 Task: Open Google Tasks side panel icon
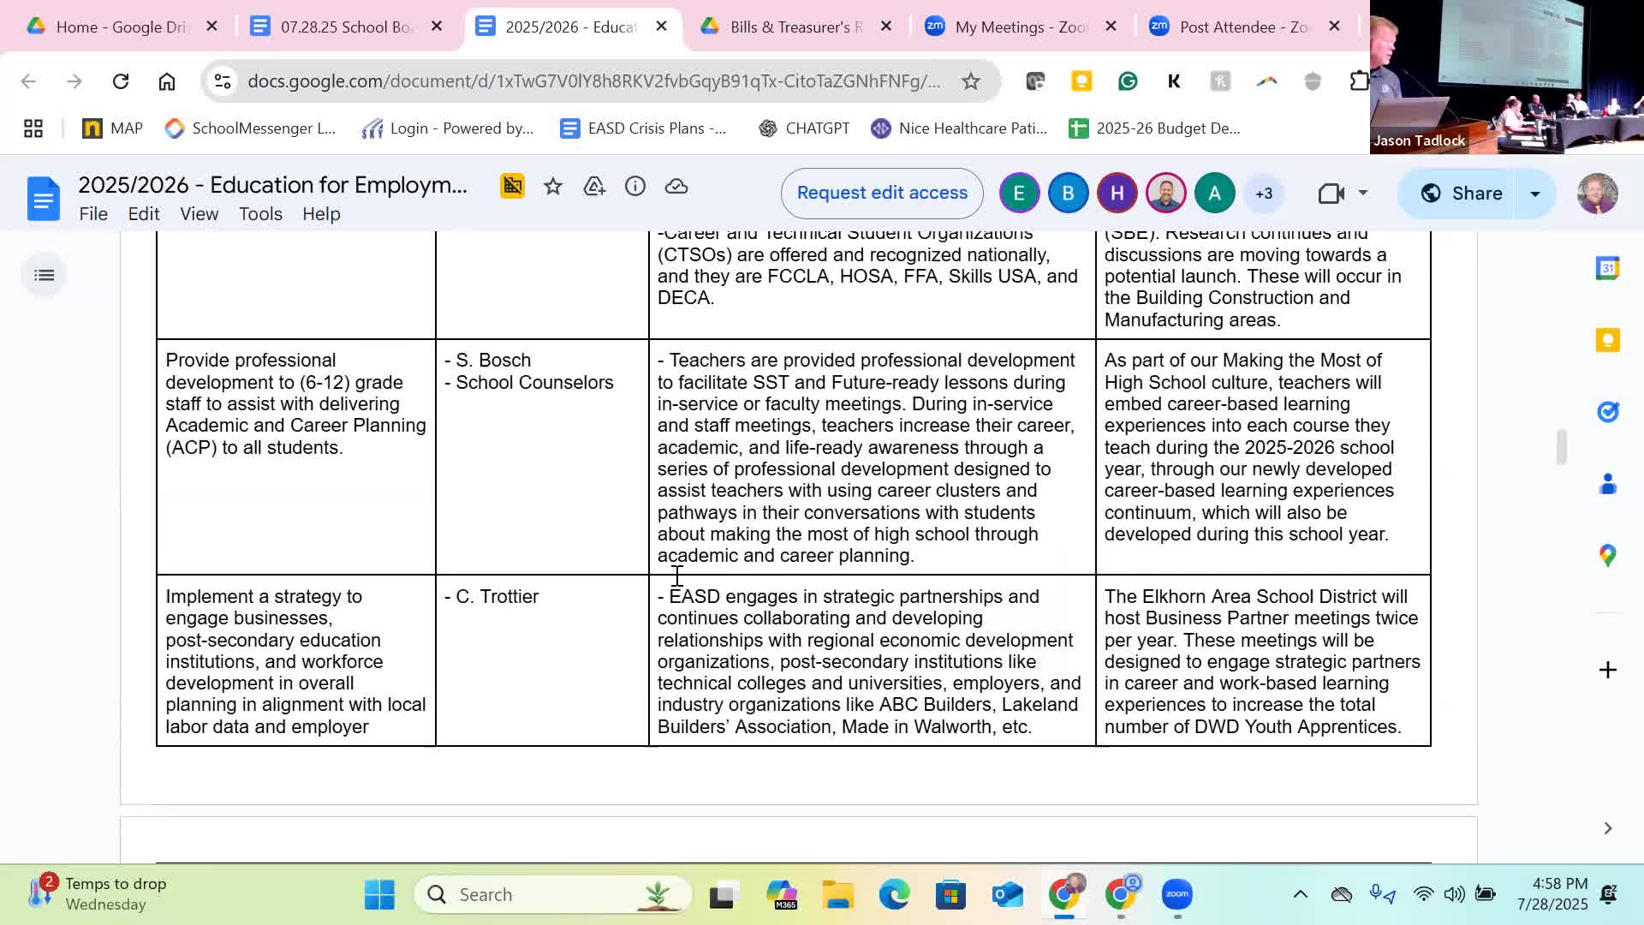(x=1607, y=412)
